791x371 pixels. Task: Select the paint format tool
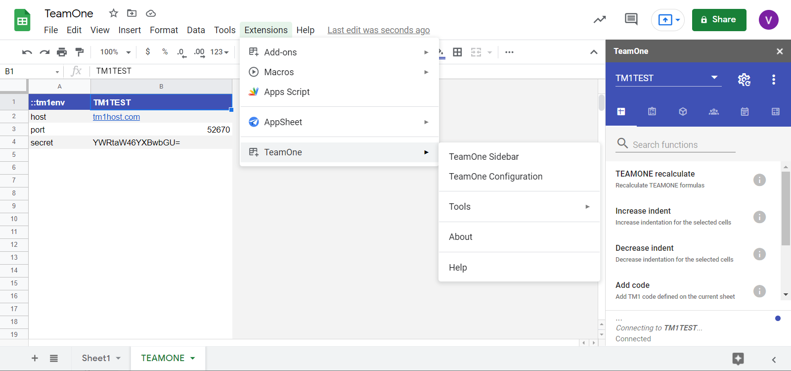[x=79, y=52]
